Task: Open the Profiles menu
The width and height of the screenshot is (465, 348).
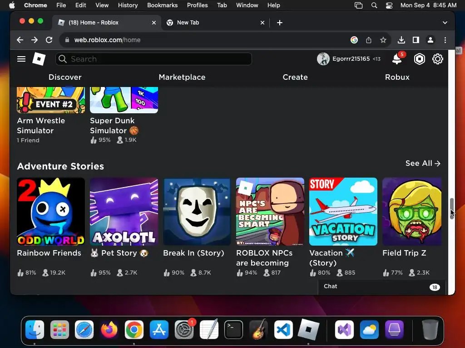Action: click(197, 5)
